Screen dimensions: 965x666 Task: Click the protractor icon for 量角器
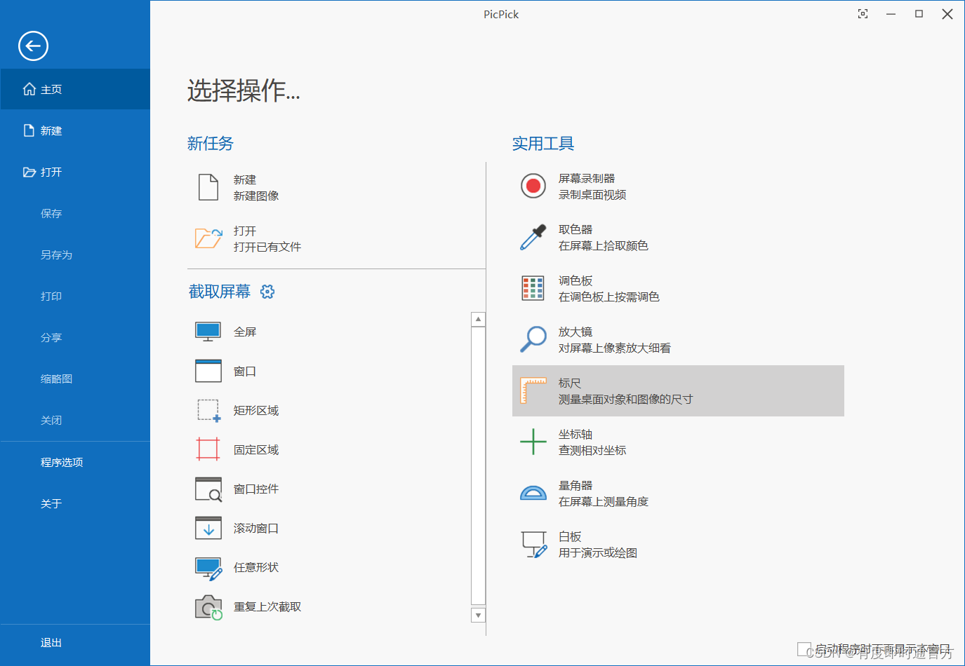pyautogui.click(x=533, y=493)
